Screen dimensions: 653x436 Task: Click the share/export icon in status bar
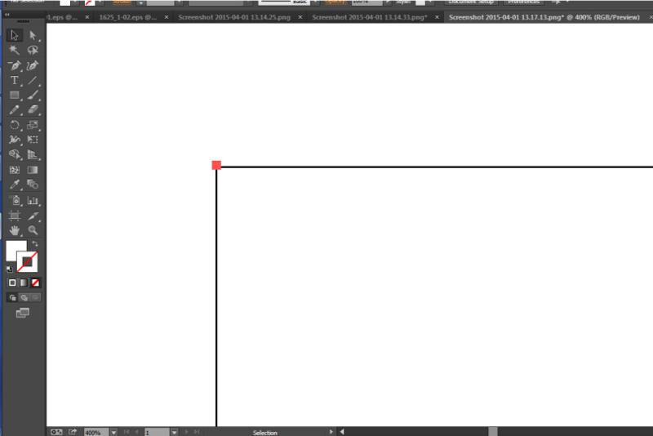73,432
